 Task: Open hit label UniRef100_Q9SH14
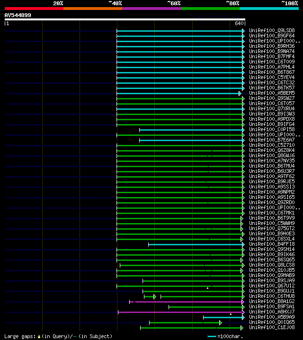coord(272,249)
